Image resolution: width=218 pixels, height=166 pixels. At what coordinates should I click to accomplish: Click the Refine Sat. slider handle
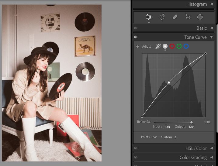coord(191,122)
